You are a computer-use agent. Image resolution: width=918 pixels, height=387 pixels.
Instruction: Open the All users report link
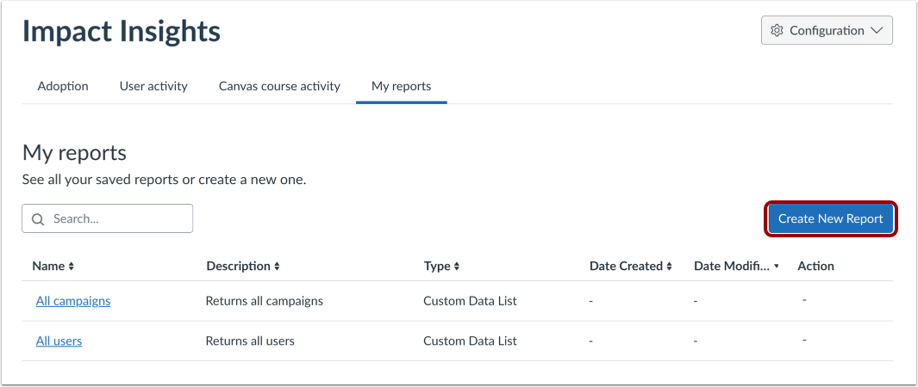(59, 341)
